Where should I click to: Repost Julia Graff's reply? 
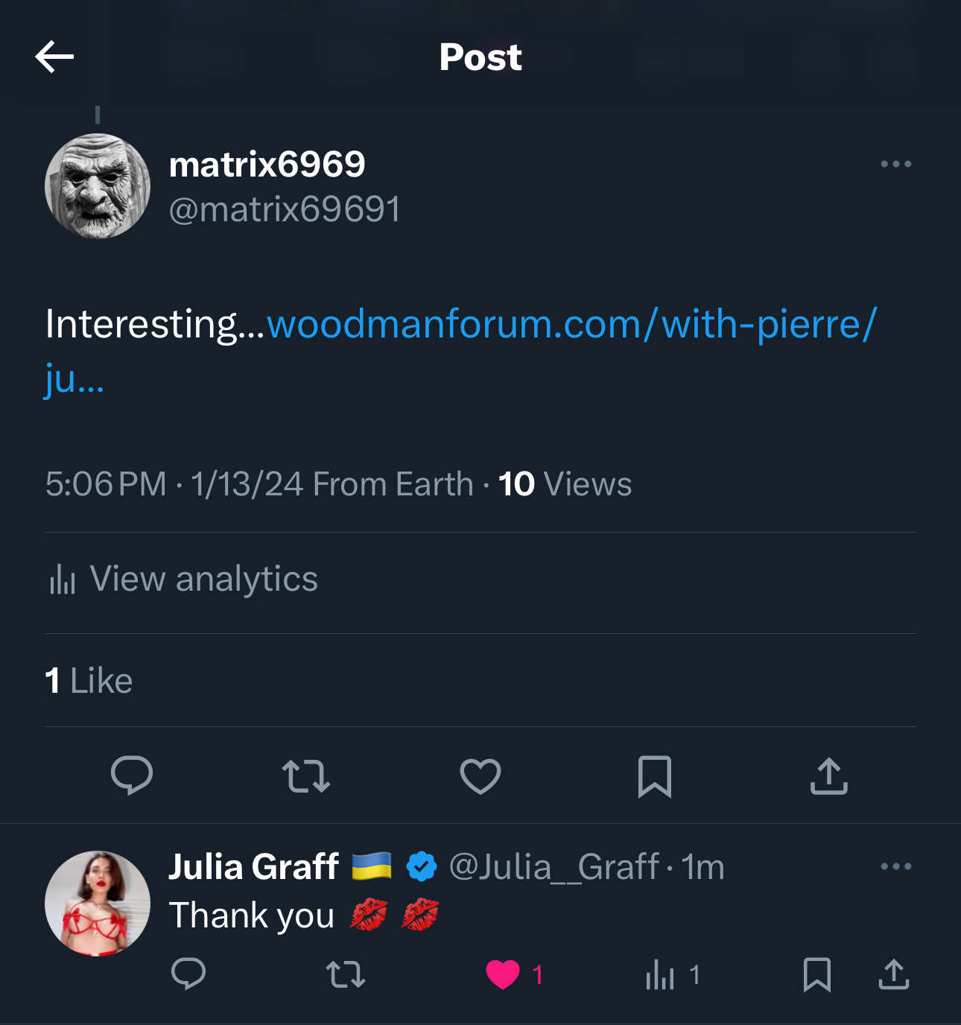[346, 974]
